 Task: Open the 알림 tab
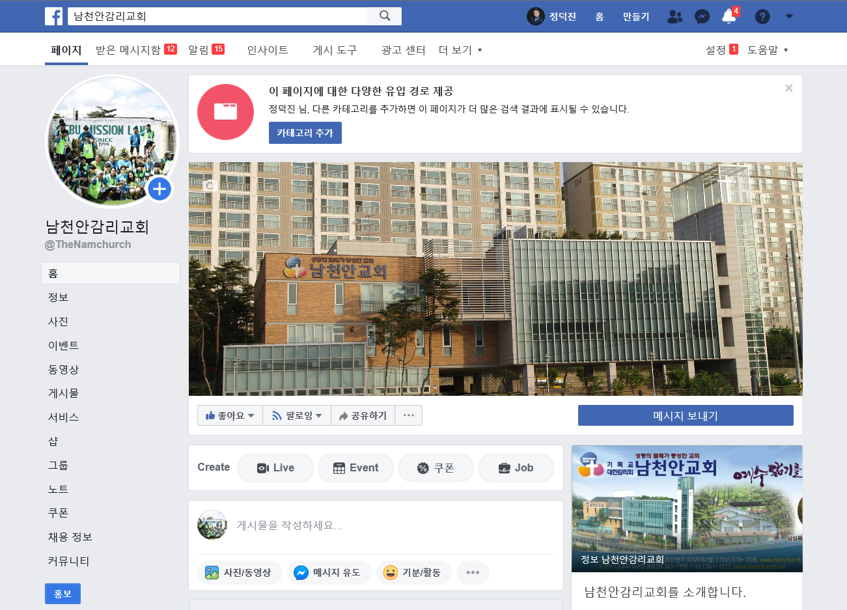tap(206, 50)
